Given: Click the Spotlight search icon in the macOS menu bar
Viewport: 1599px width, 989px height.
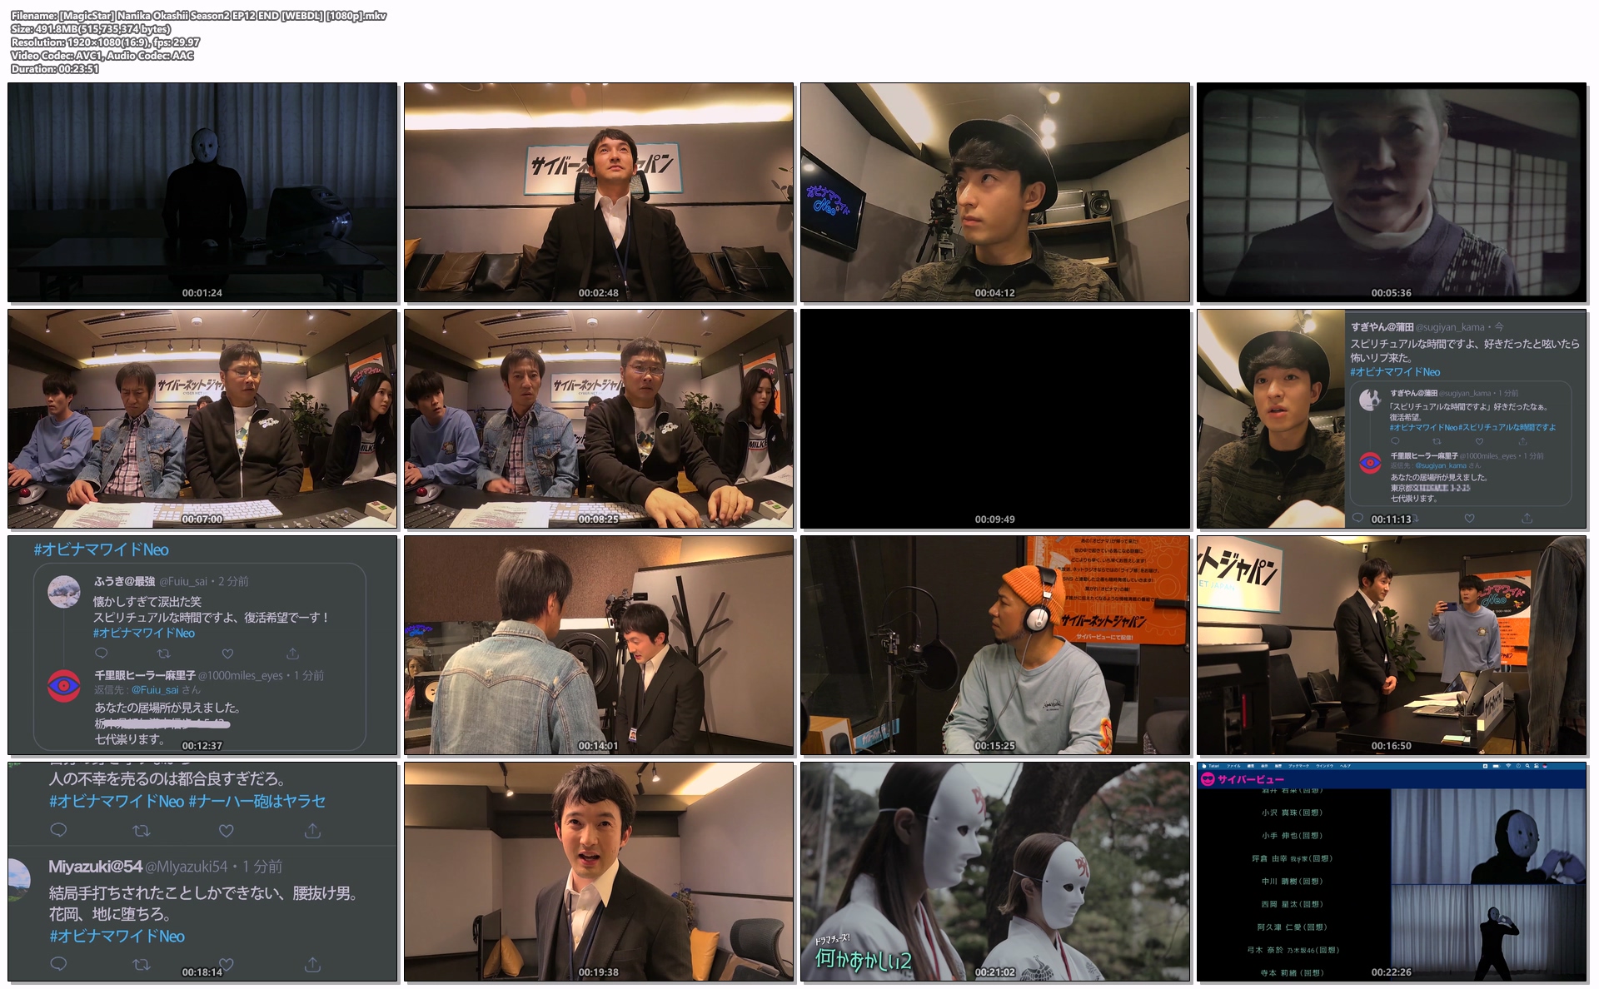Looking at the screenshot, I should (1527, 766).
